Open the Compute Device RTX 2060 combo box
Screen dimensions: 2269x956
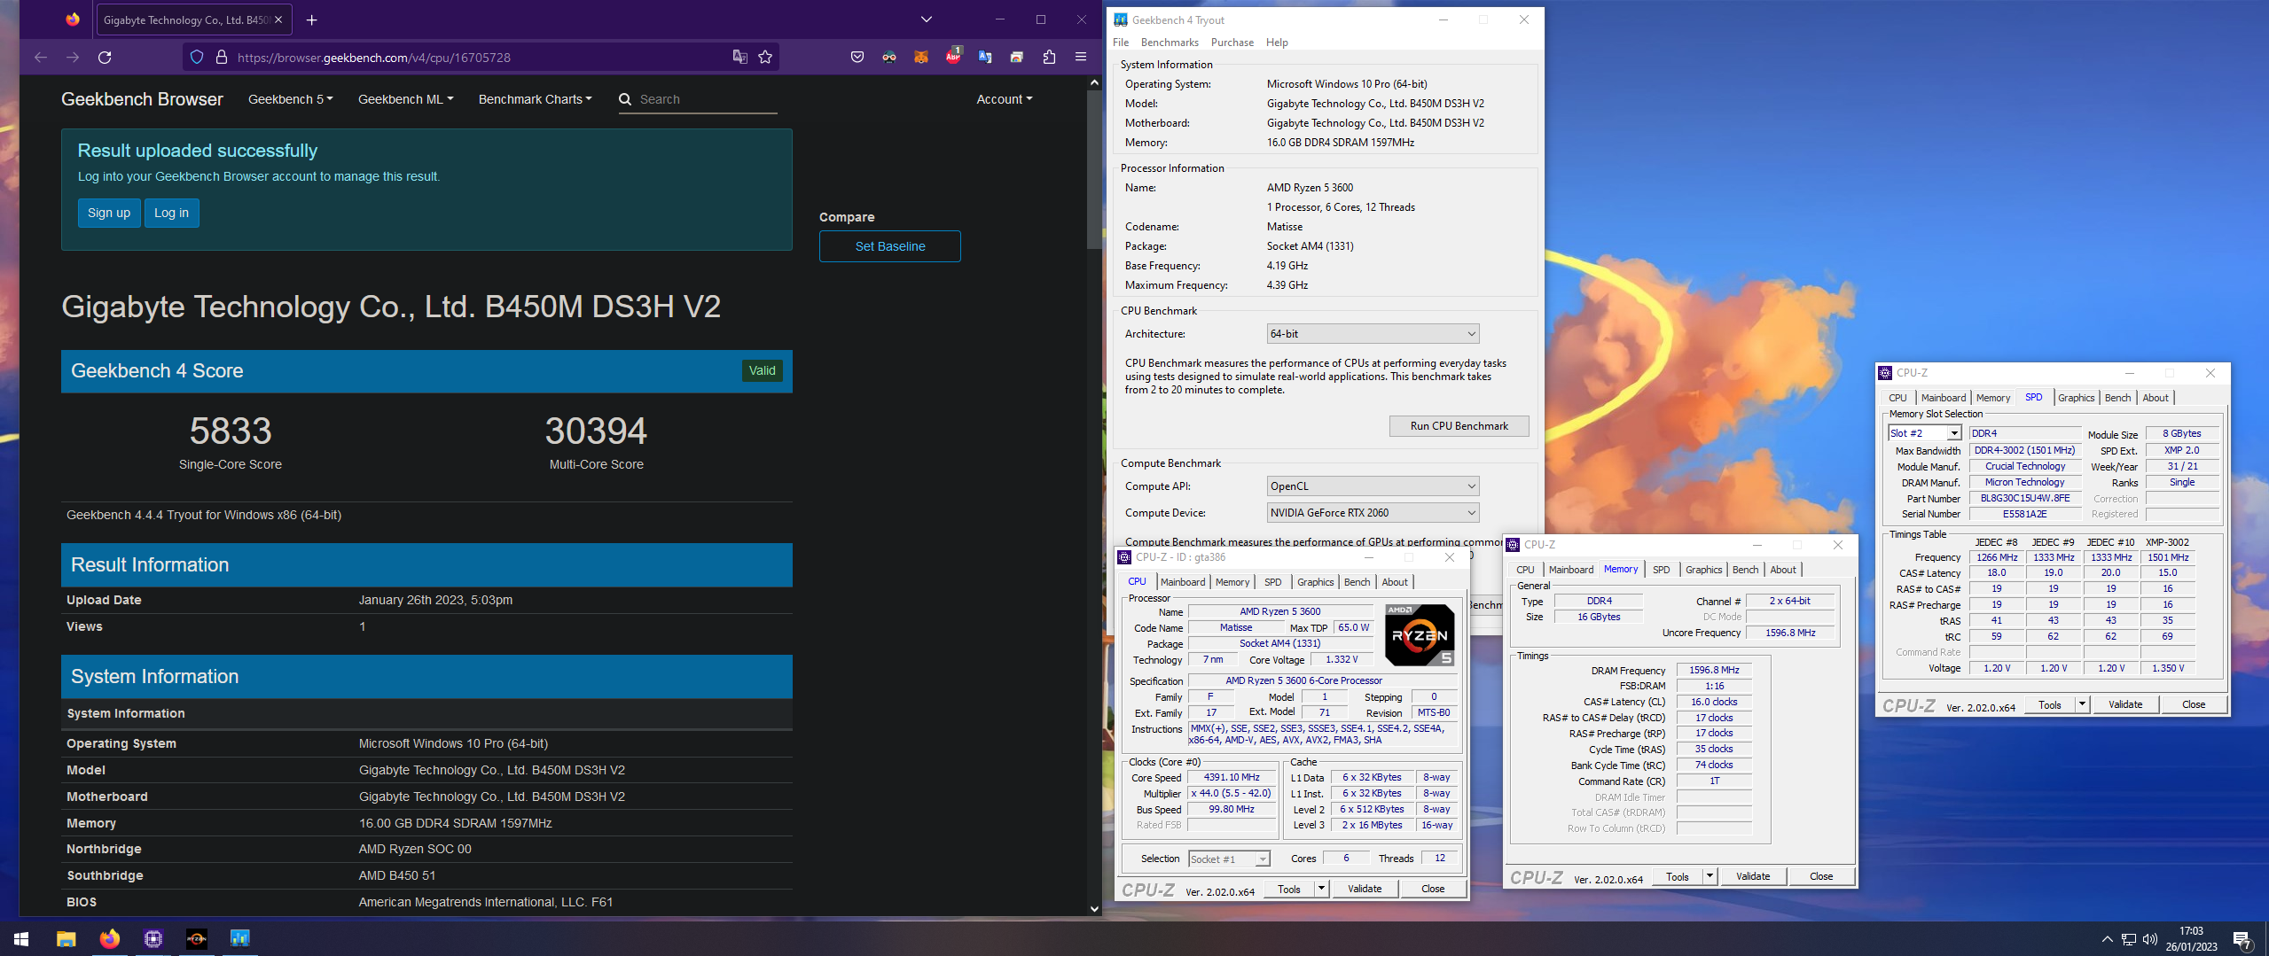tap(1373, 513)
